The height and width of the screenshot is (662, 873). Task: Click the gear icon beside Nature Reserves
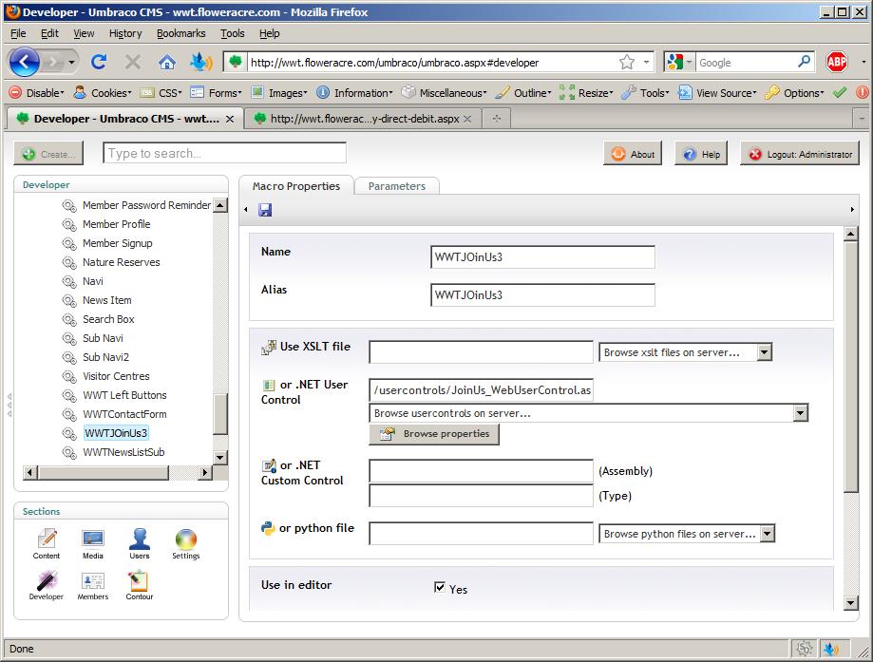point(69,262)
